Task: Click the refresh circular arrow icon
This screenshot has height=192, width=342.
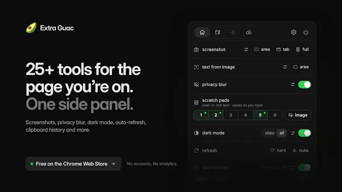Action: 196,151
